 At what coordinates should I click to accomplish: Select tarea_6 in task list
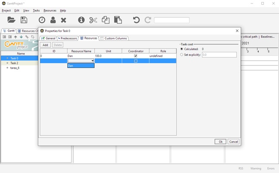click(19, 68)
